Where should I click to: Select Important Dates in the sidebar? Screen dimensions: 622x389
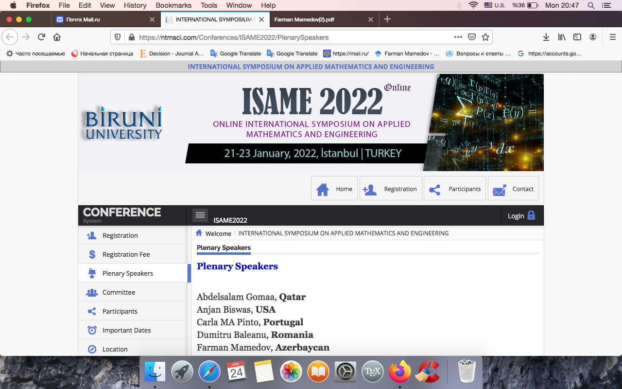[126, 330]
